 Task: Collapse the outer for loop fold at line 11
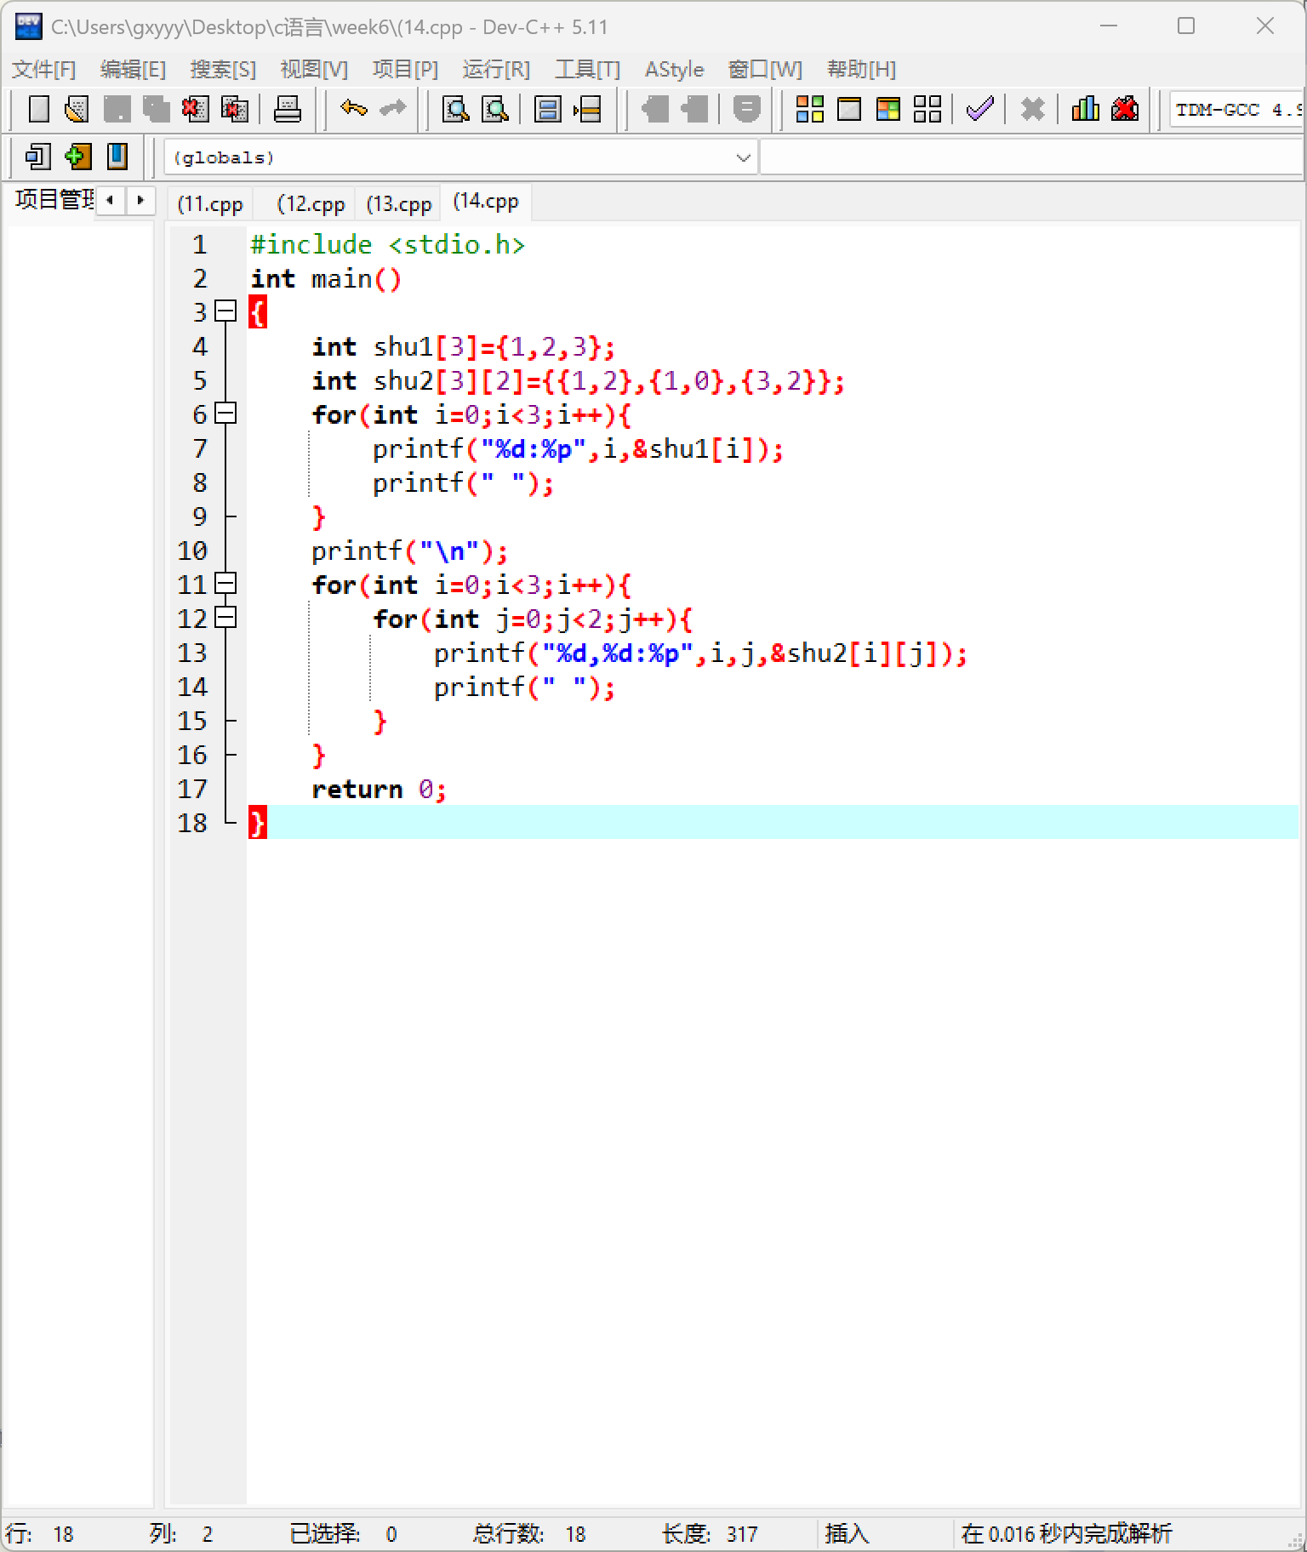click(x=225, y=584)
